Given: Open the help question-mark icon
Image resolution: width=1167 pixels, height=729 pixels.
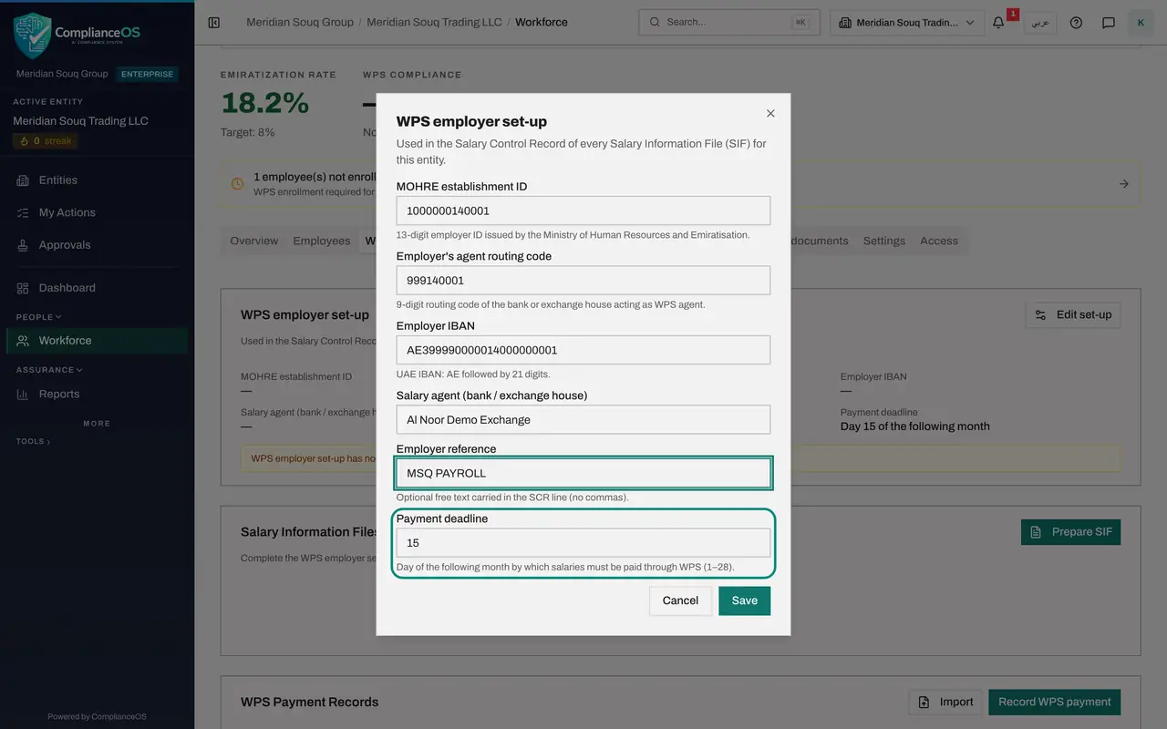Looking at the screenshot, I should pyautogui.click(x=1076, y=22).
